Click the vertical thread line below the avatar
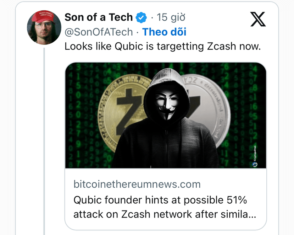The width and height of the screenshot is (294, 235). [44, 141]
